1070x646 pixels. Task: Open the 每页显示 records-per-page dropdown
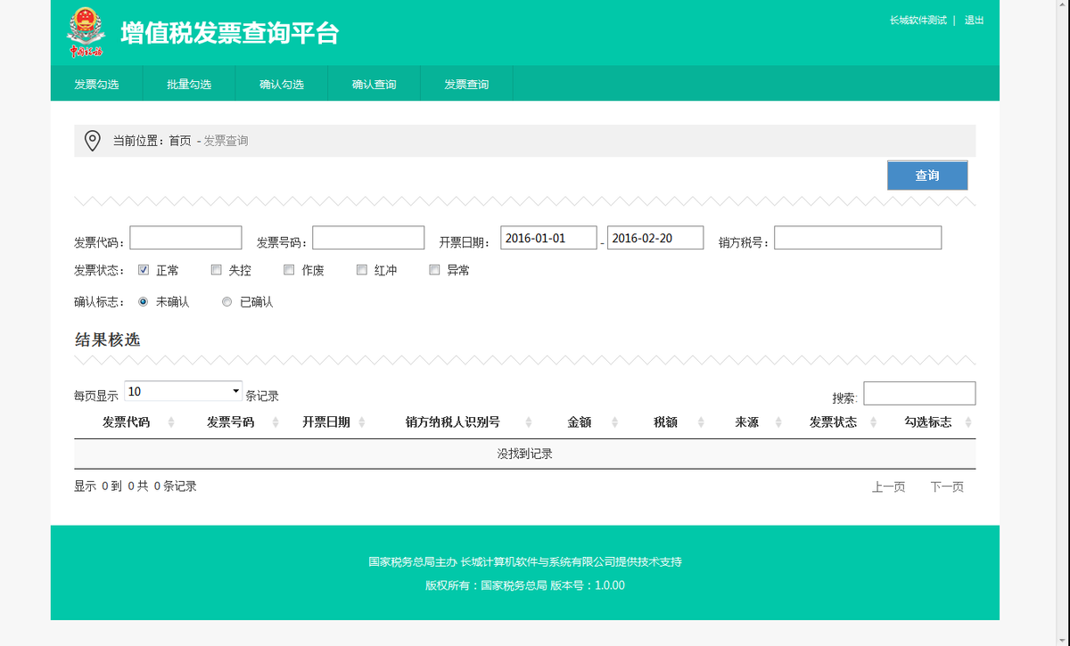[183, 391]
